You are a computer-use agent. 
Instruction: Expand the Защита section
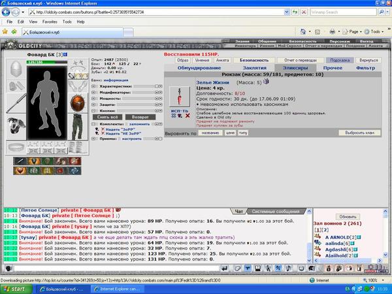click(93, 105)
